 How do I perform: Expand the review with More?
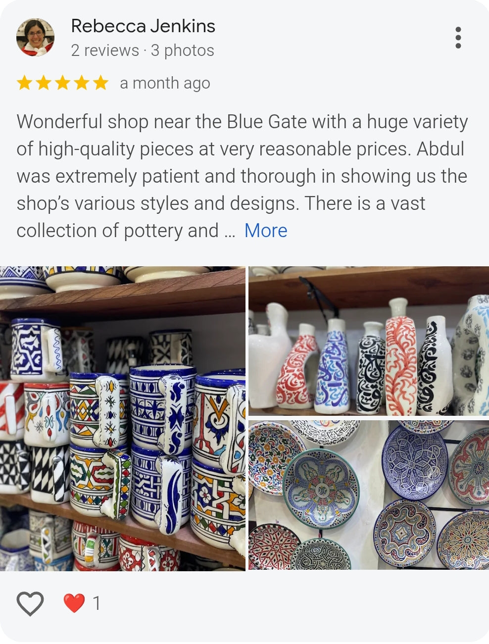pos(266,231)
